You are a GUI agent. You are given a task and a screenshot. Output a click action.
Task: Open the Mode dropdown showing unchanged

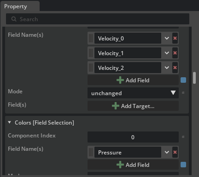coord(133,93)
